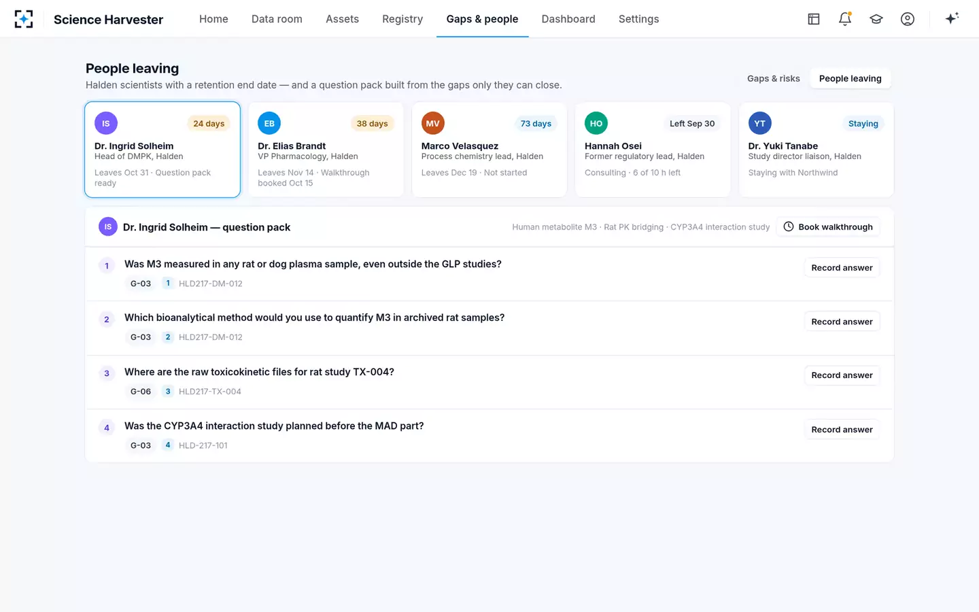This screenshot has height=612, width=979.
Task: Click the graduation cap learning icon
Action: click(876, 19)
